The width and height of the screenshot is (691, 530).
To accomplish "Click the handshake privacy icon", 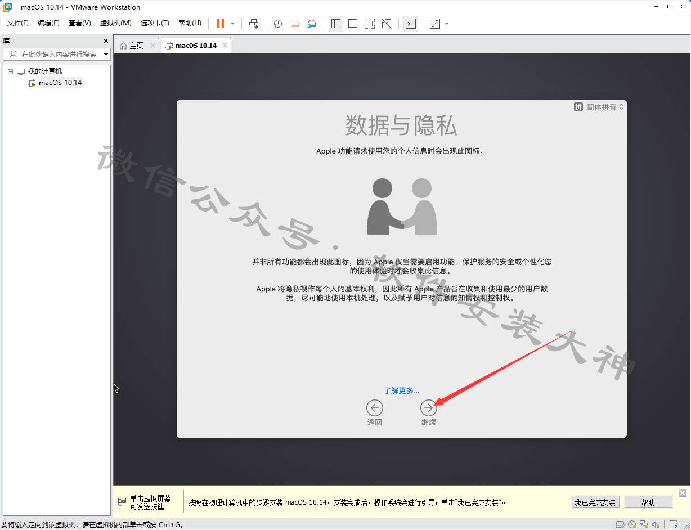I will (402, 206).
